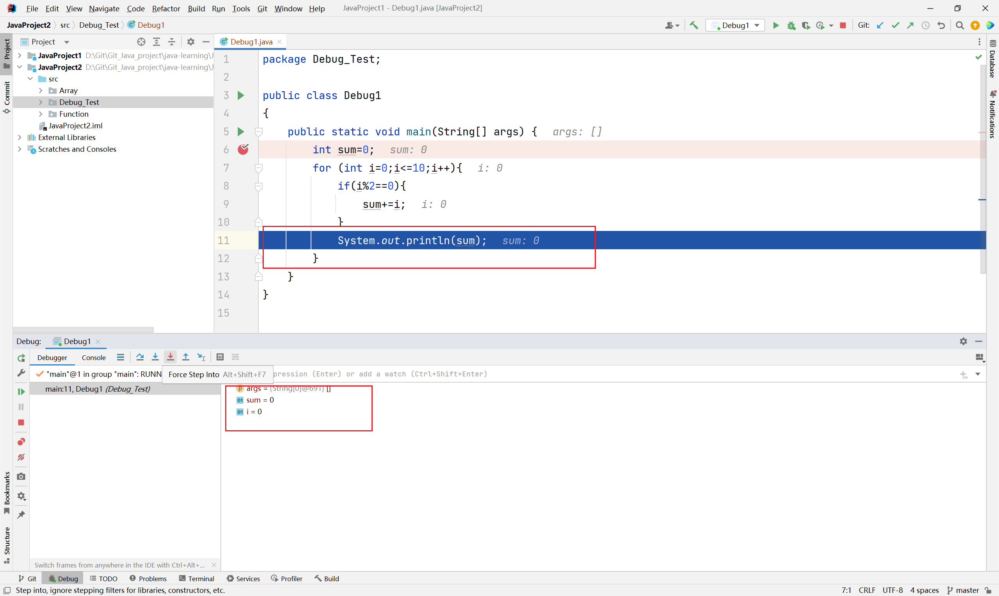999x596 pixels.
Task: Open Git history clock icon
Action: click(926, 25)
